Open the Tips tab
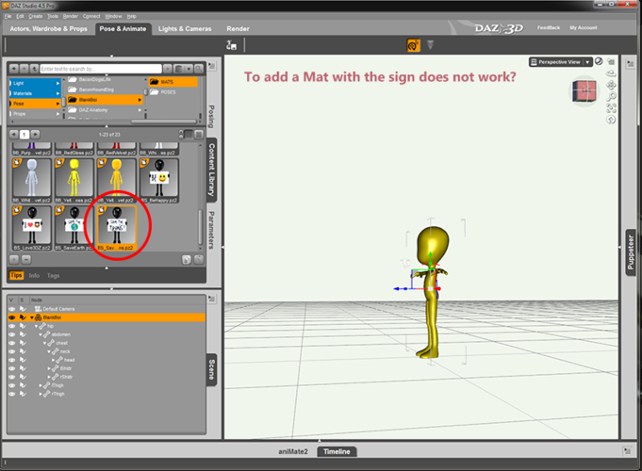 click(16, 275)
